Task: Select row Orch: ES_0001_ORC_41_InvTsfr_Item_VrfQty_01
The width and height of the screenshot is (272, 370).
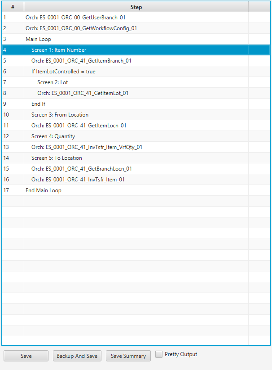Action: click(x=136, y=147)
